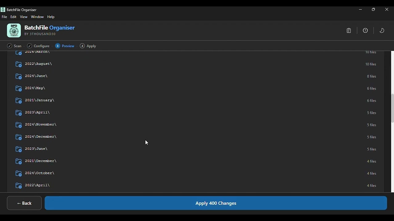
Task: Click the folder-add icon for 2024\May\
Action: pyautogui.click(x=18, y=88)
